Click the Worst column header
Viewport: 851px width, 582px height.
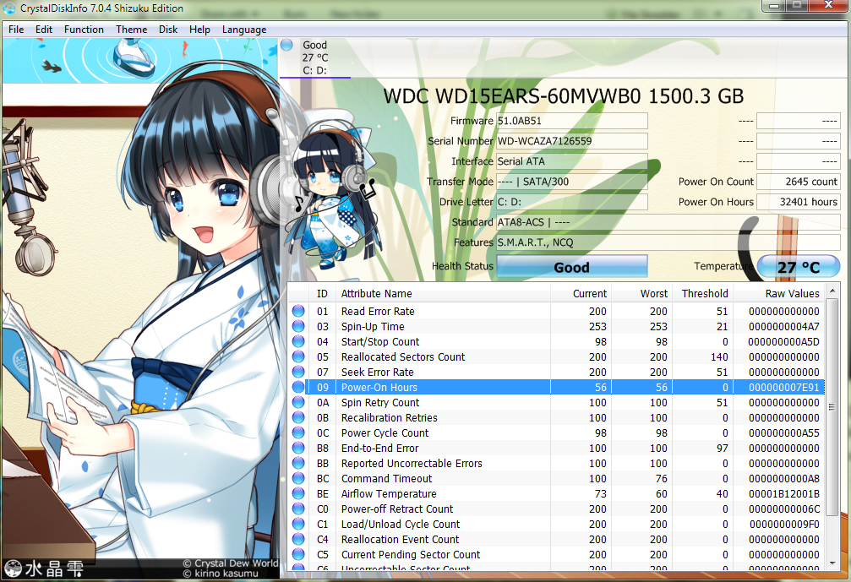[x=642, y=293]
